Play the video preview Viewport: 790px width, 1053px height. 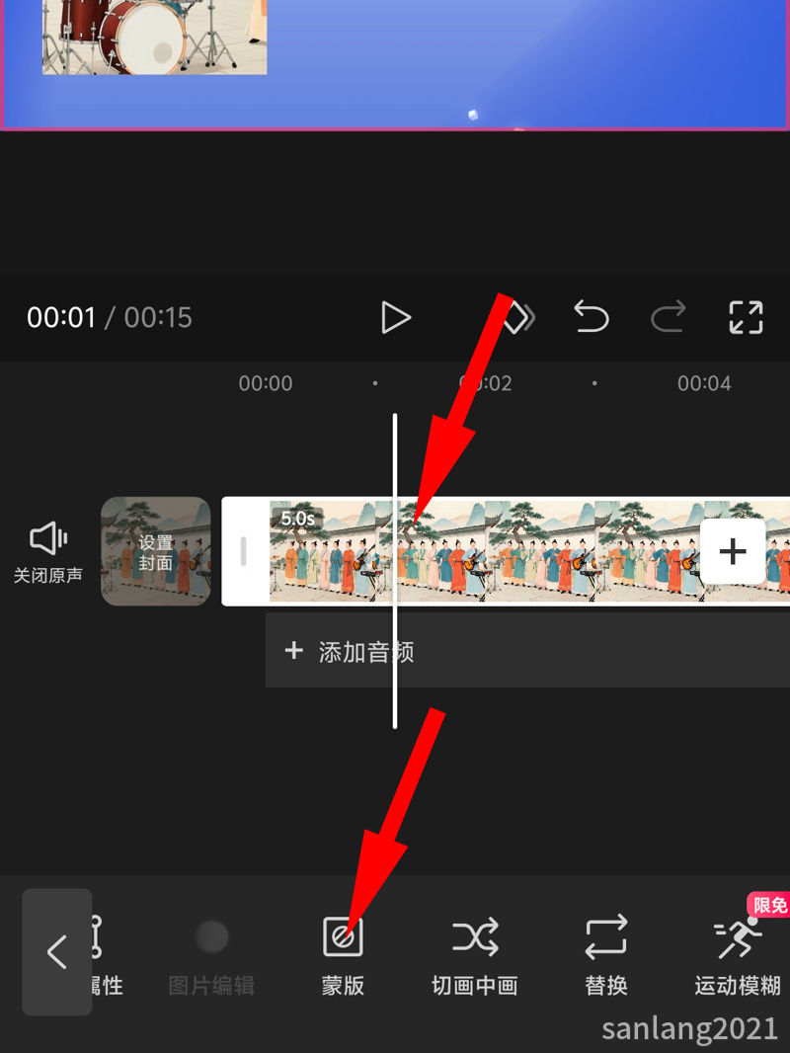(x=395, y=318)
